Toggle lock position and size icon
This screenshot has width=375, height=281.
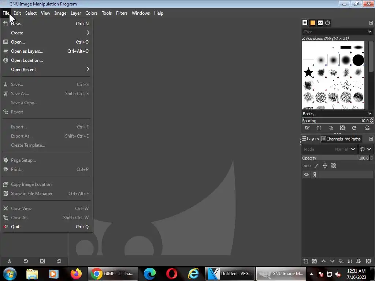coord(325,166)
